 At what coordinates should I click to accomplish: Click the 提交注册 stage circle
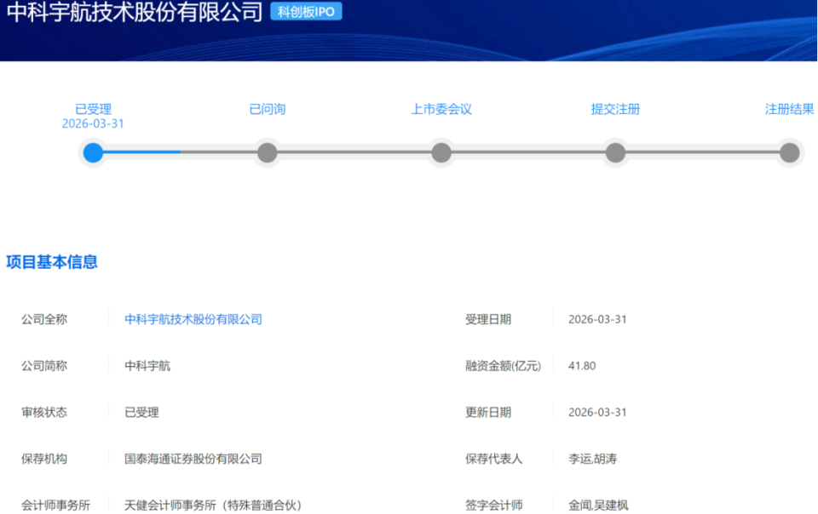615,153
